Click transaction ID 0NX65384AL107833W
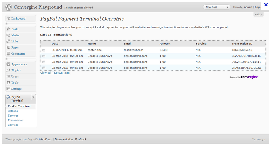The height and width of the screenshot is (146, 271). click(247, 68)
